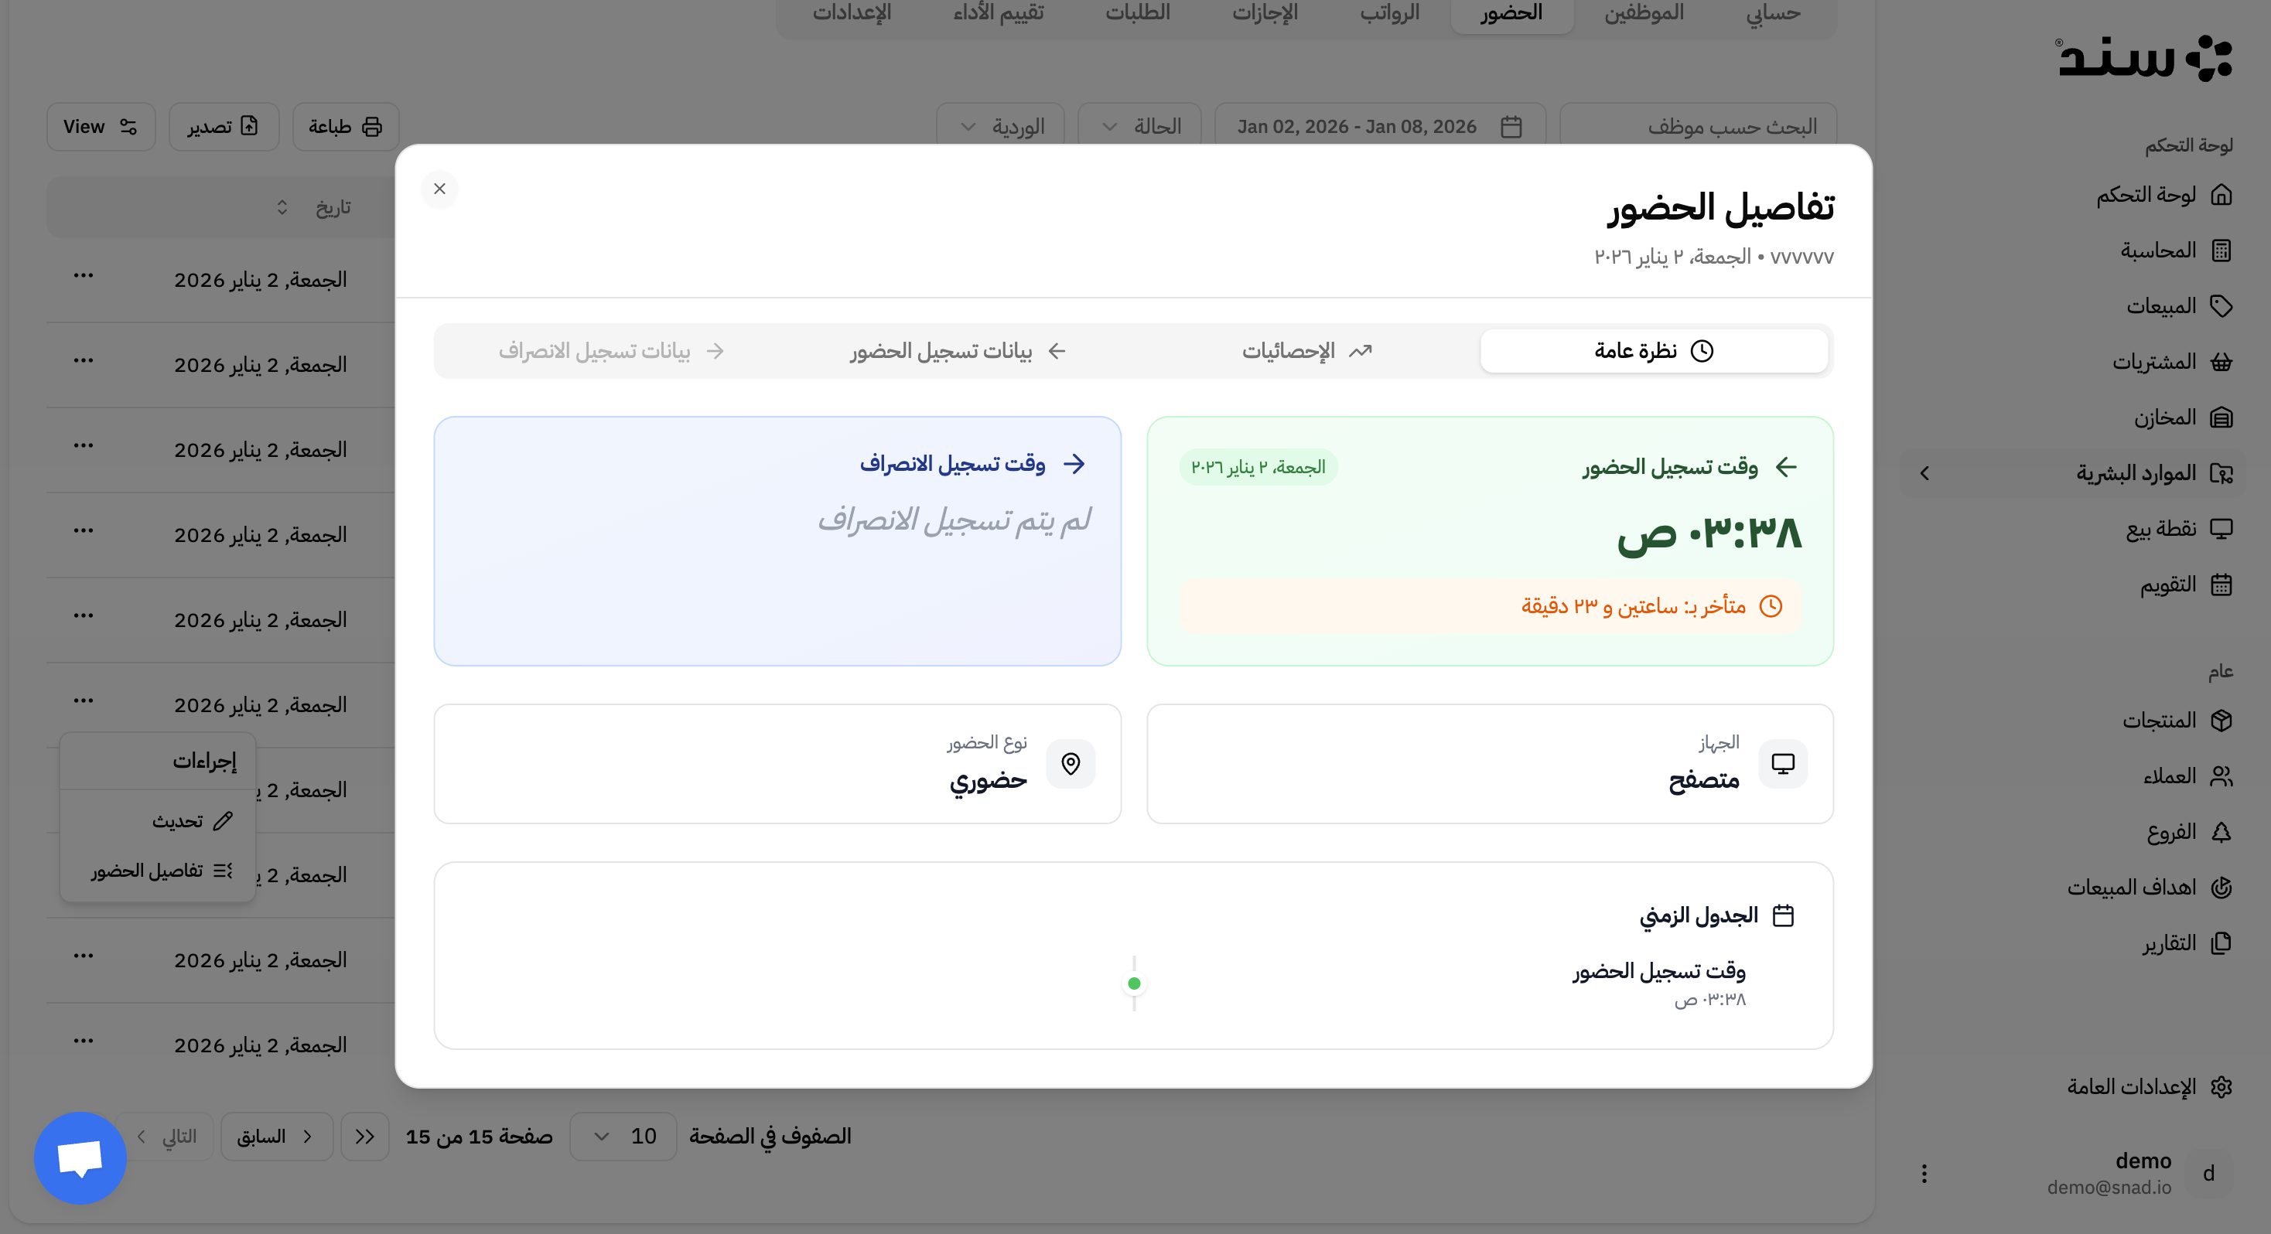This screenshot has height=1234, width=2271.
Task: Open the التقارير reports icon
Action: click(2223, 943)
